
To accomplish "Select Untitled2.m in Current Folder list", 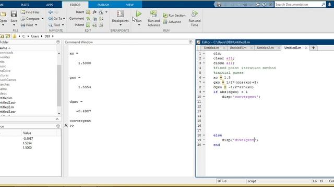I will [x=7, y=107].
